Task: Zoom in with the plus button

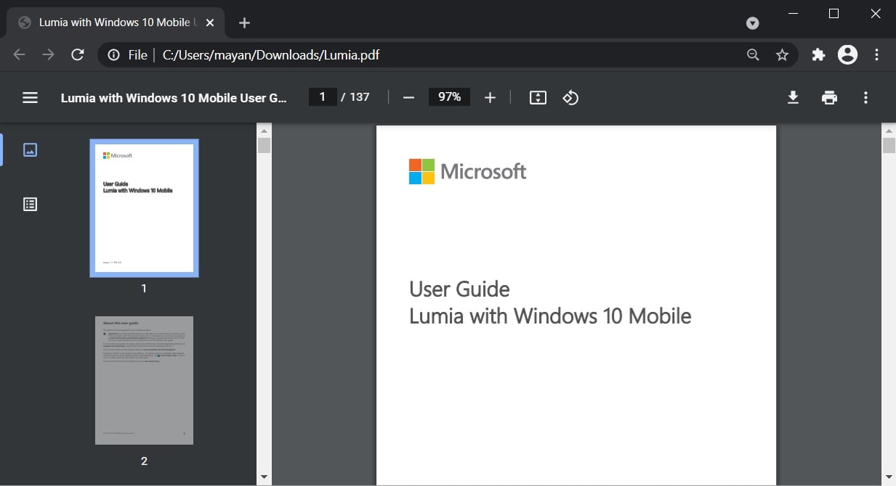Action: coord(490,97)
